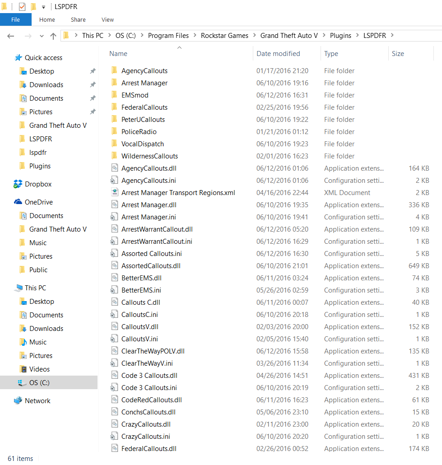Select CalloutsV.ini file name
Image resolution: width=442 pixels, height=465 pixels.
pyautogui.click(x=140, y=339)
